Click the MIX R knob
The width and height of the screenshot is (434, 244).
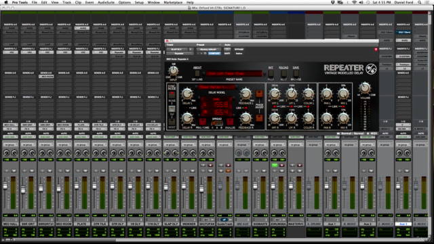point(343,119)
